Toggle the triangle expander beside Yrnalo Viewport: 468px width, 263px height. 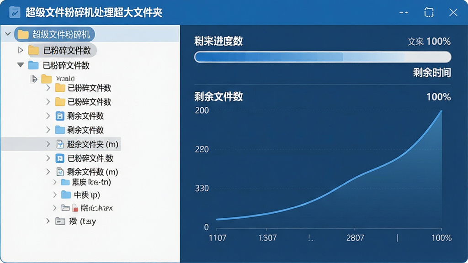tap(34, 79)
